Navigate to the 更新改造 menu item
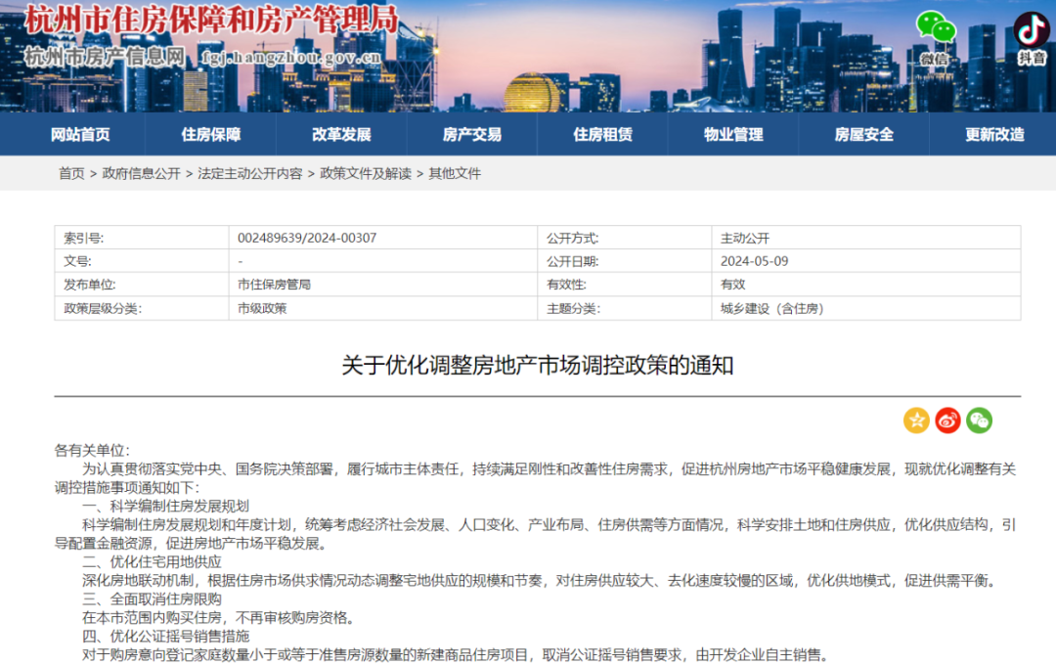 pyautogui.click(x=994, y=135)
